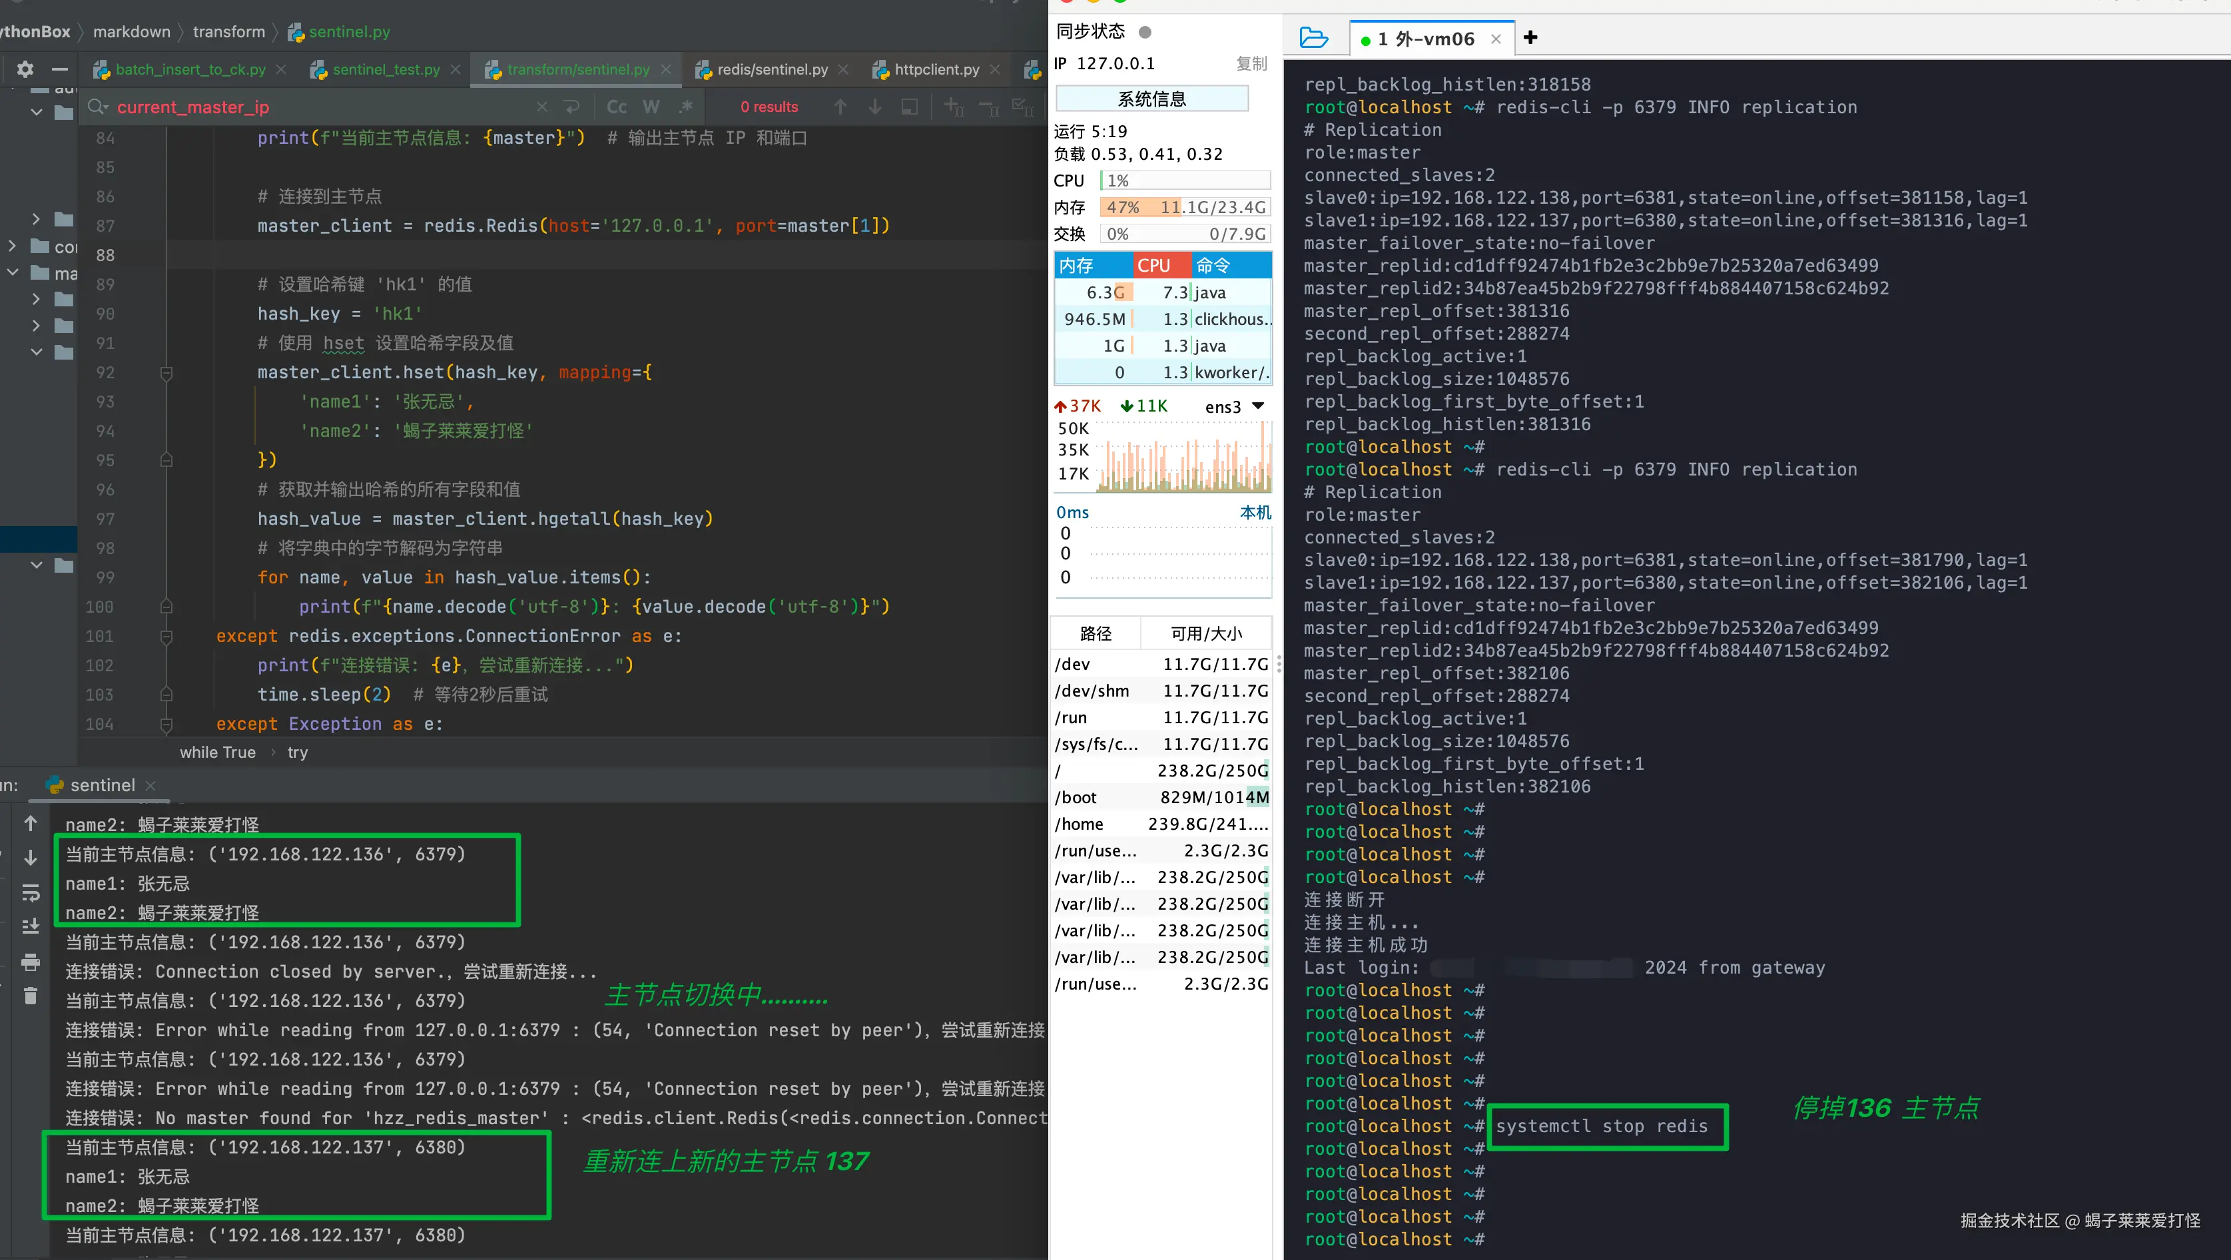
Task: Click 复制 to copy the IP address
Action: point(1251,63)
